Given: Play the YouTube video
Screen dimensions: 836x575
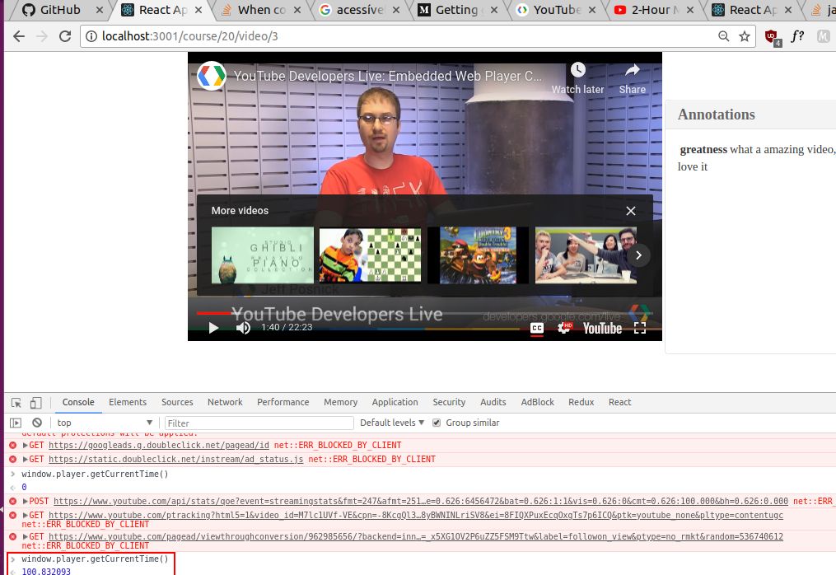Looking at the screenshot, I should [213, 328].
